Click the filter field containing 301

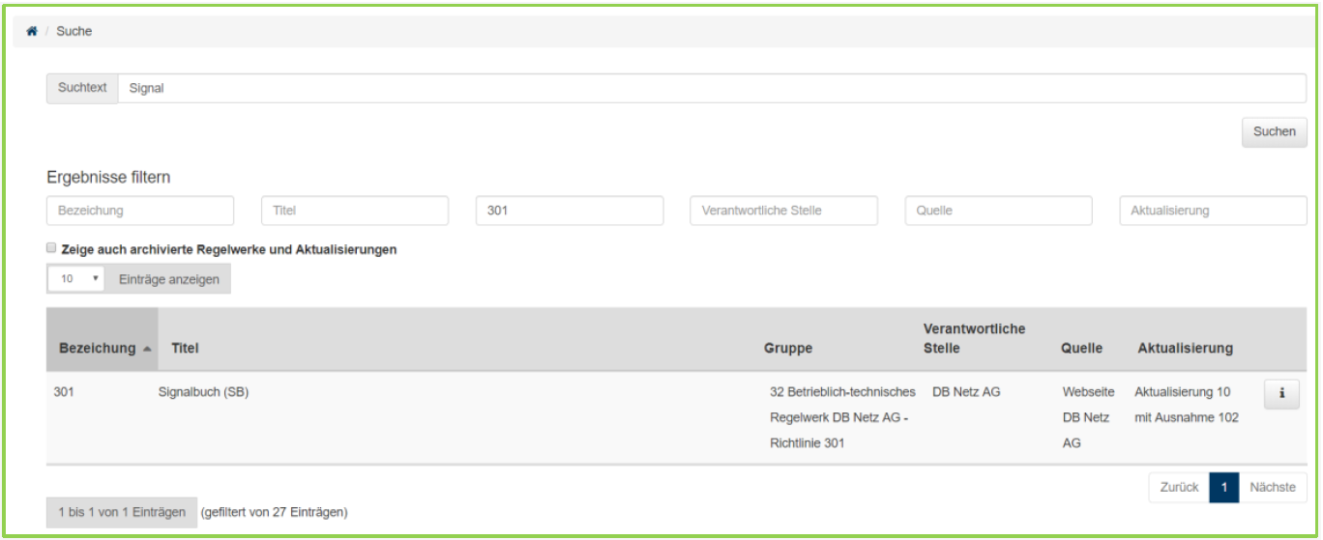[570, 211]
